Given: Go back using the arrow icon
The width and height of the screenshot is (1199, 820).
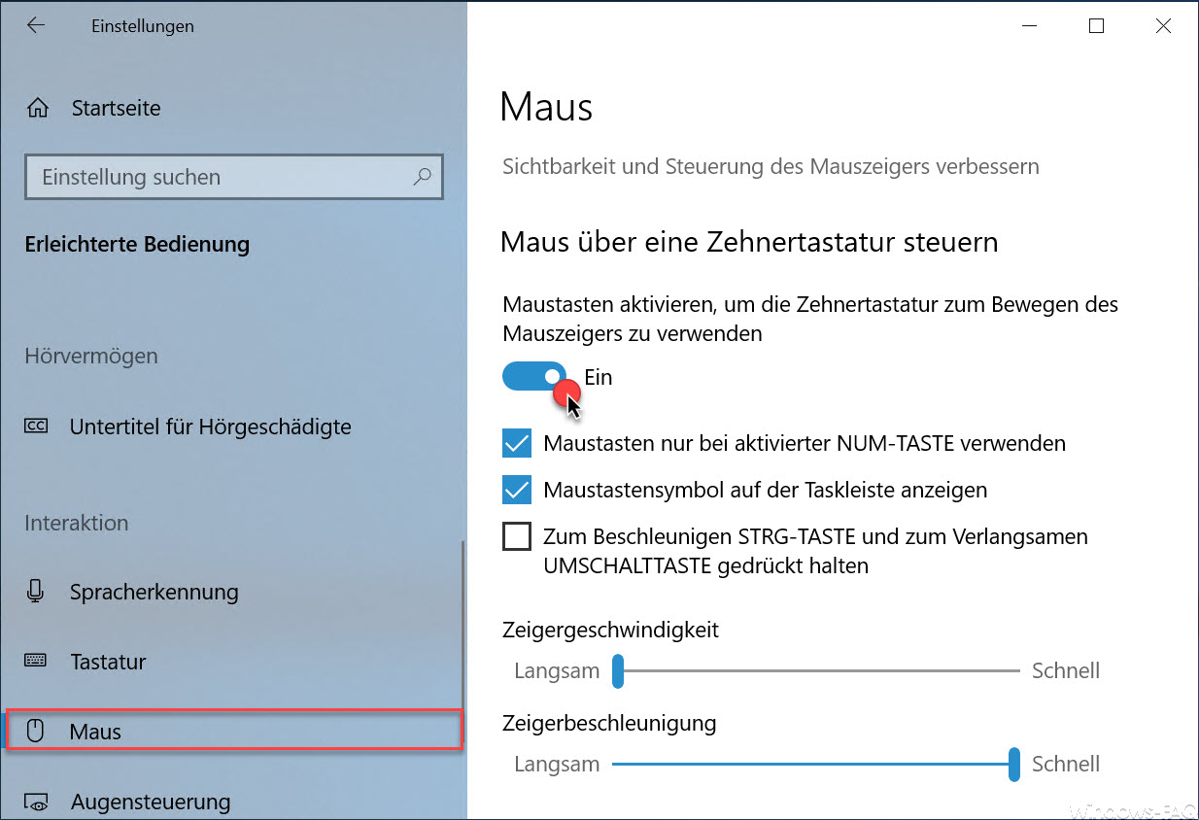Looking at the screenshot, I should (x=36, y=26).
